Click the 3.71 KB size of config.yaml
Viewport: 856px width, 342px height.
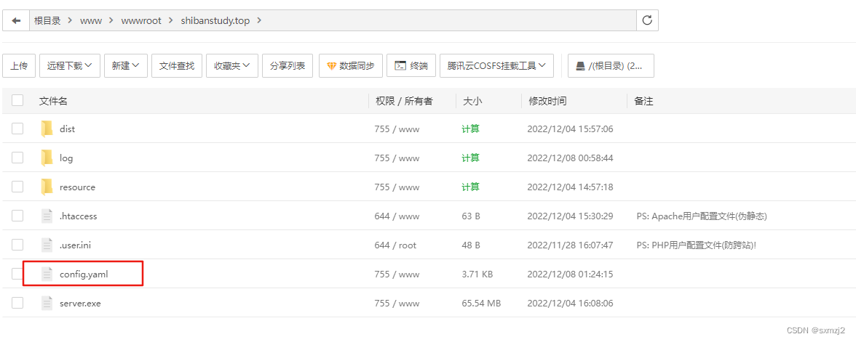point(477,274)
